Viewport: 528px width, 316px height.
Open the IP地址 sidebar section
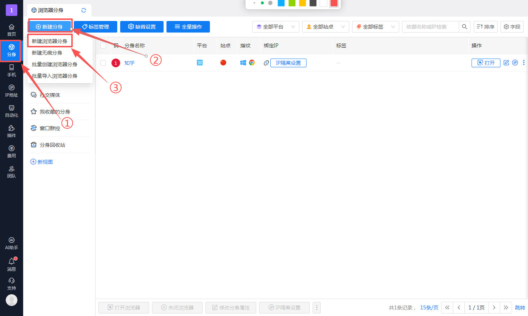(x=12, y=90)
